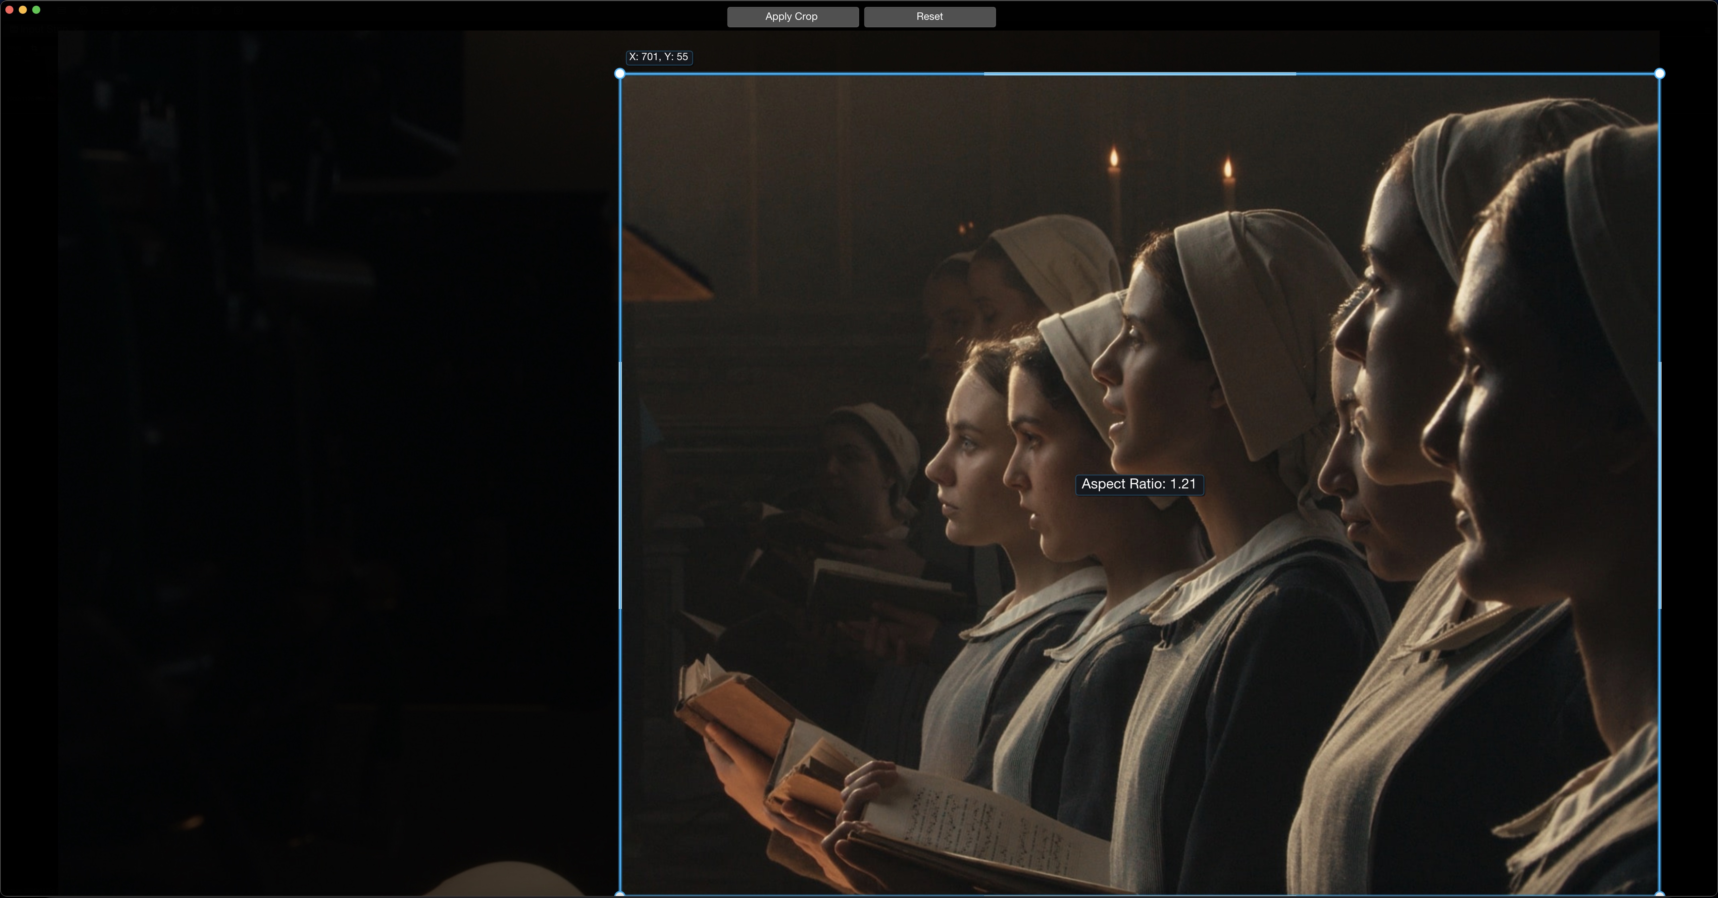Close the window with the red button

pos(9,10)
